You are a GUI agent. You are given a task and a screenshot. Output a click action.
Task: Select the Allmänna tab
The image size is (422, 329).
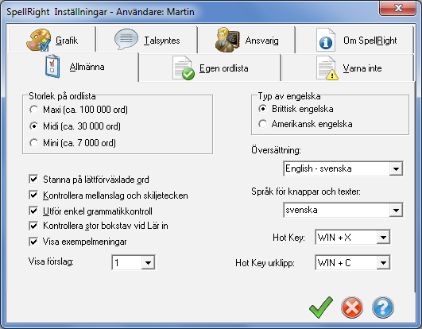click(x=73, y=67)
